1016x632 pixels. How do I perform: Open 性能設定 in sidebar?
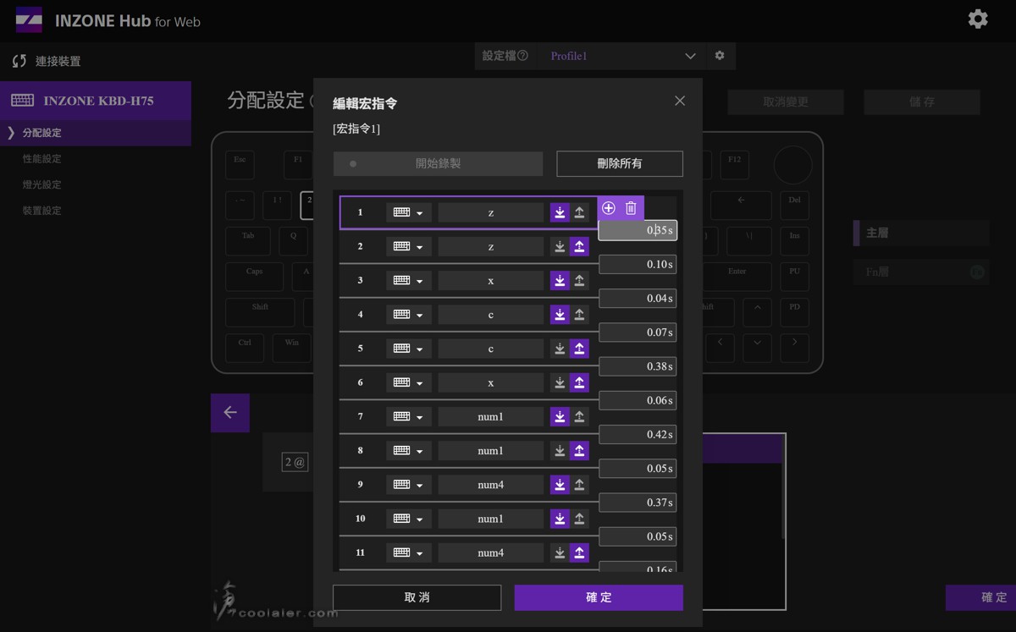[x=42, y=159]
